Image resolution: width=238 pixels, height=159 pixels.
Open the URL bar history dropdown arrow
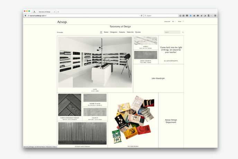point(139,16)
